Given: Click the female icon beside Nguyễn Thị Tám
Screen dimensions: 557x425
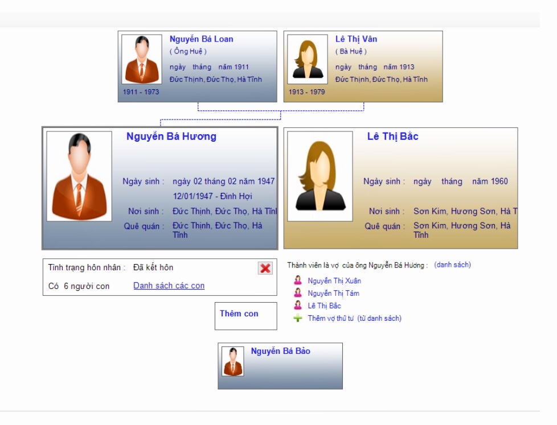Looking at the screenshot, I should [x=298, y=293].
